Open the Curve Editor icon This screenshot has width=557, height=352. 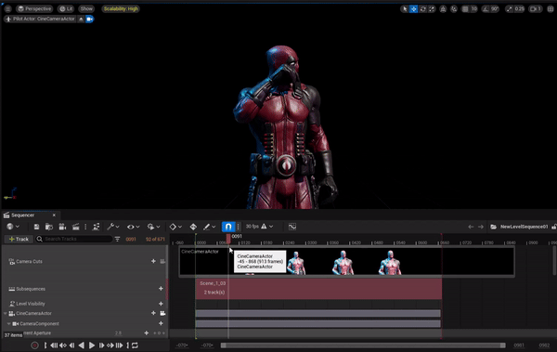point(292,227)
